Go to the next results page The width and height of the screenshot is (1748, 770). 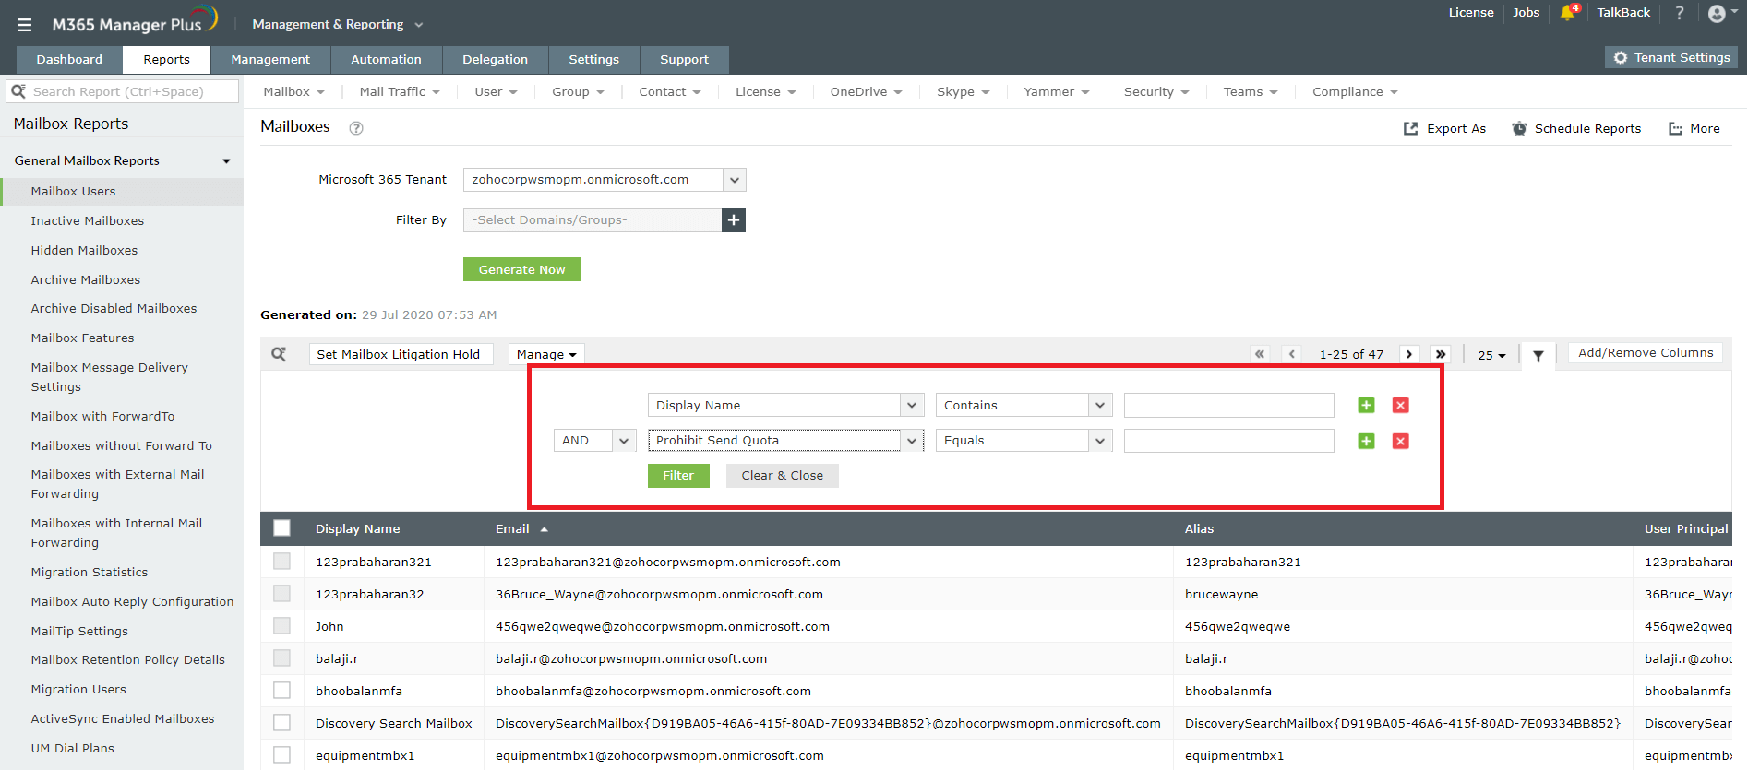(x=1408, y=354)
